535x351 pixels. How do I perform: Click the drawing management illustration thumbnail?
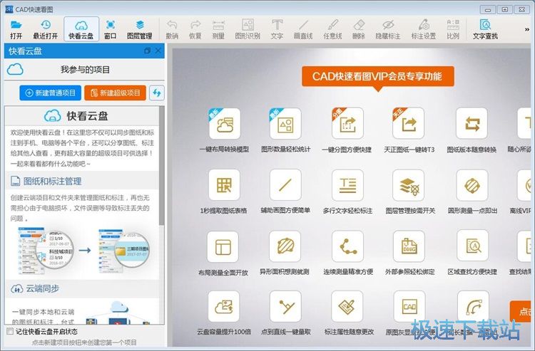coord(83,250)
